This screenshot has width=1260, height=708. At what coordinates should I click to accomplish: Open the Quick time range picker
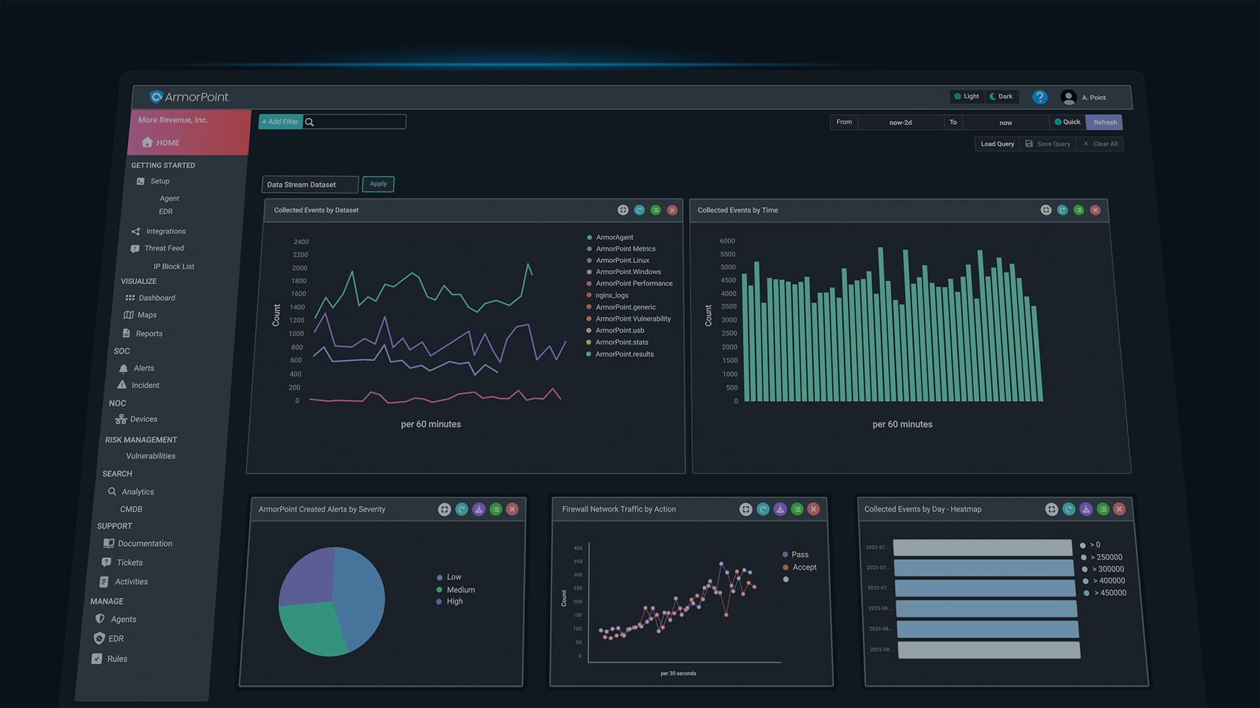point(1067,122)
